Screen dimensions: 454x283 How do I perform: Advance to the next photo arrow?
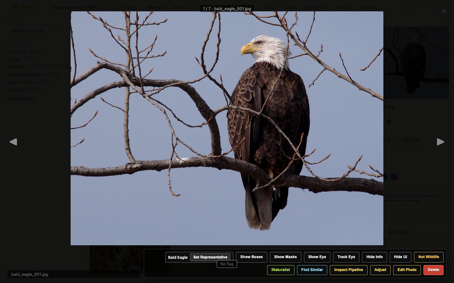point(440,142)
